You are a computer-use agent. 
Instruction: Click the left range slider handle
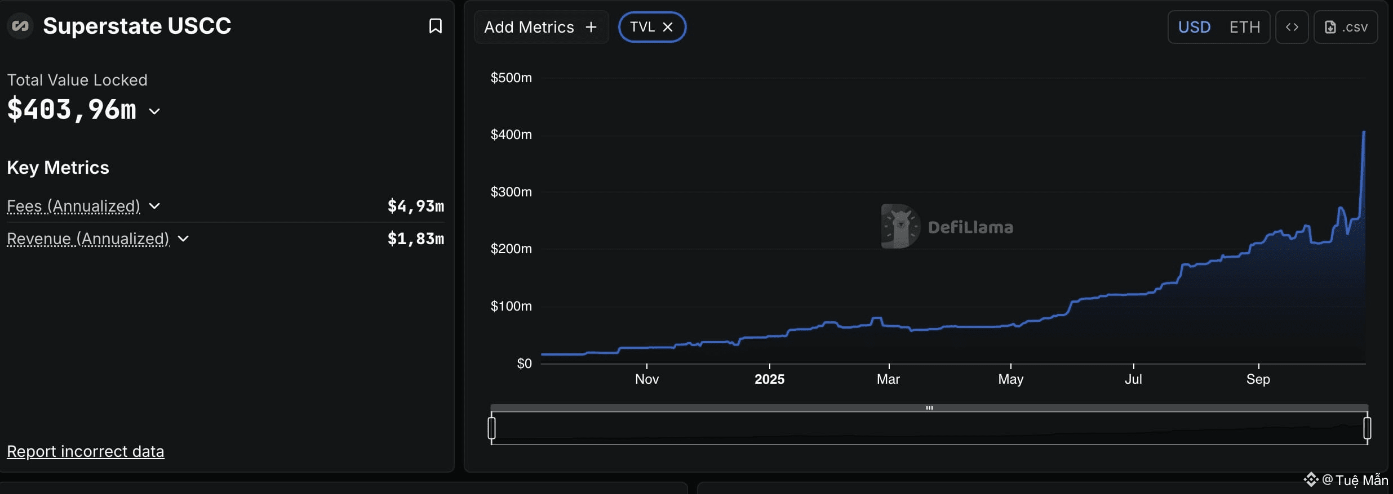pyautogui.click(x=491, y=428)
